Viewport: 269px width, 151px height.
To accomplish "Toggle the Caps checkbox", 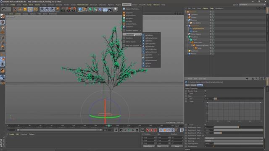I will click(205, 96).
